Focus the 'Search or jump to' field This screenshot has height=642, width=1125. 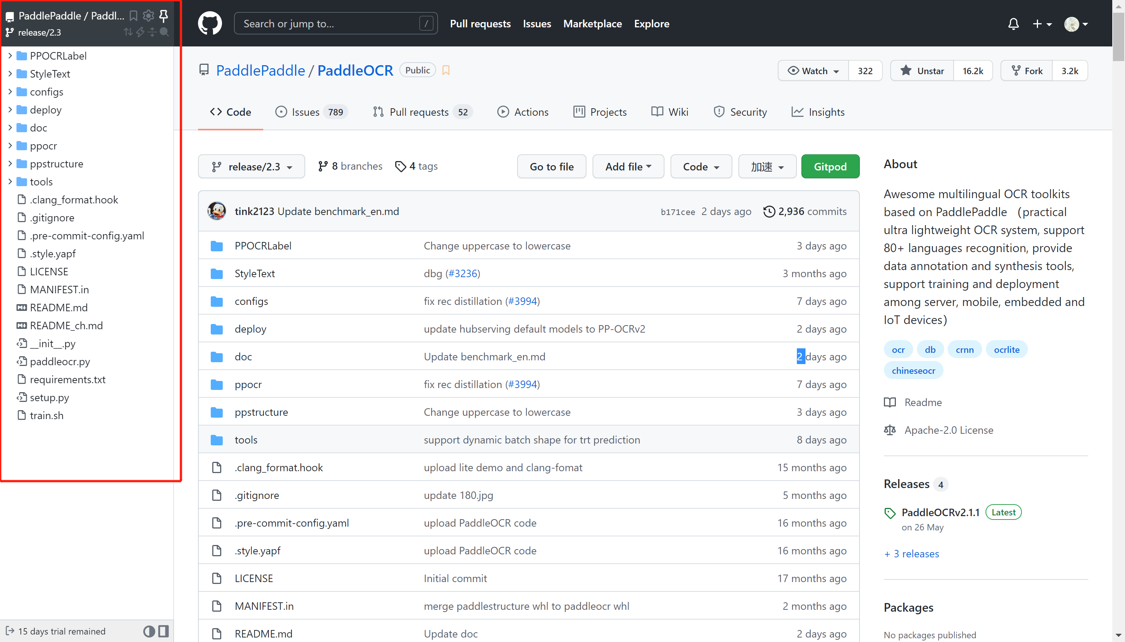pyautogui.click(x=329, y=24)
